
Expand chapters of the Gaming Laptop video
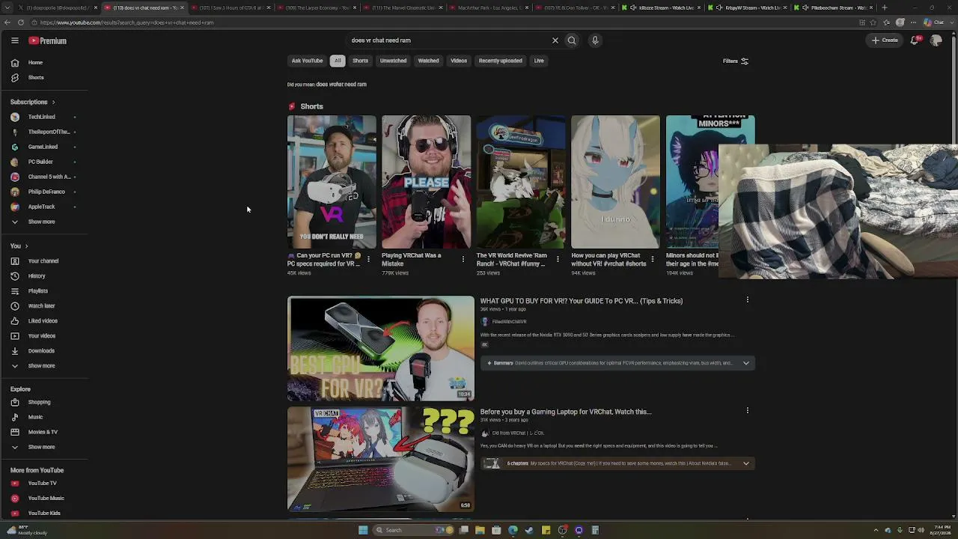[745, 463]
